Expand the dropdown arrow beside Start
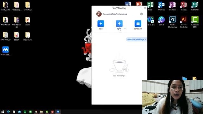This screenshot has width=203, height=114. pyautogui.click(x=125, y=29)
